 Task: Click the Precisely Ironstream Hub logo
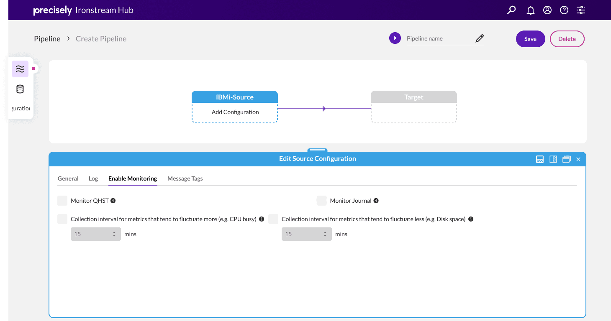[x=83, y=10]
